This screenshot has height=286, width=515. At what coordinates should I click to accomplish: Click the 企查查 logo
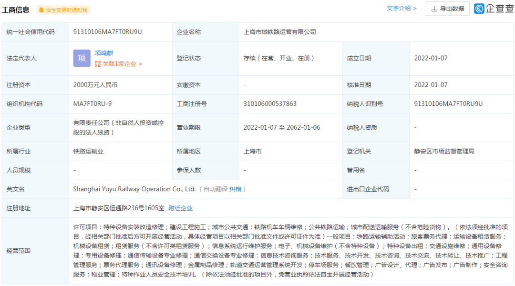click(494, 9)
